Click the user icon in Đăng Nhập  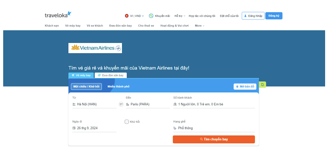coord(245,16)
